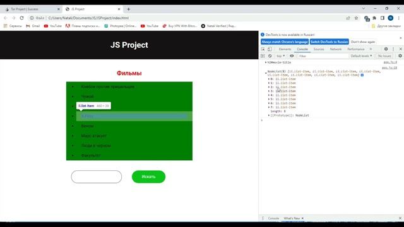Open console settings gear next to No Issues

click(400, 56)
